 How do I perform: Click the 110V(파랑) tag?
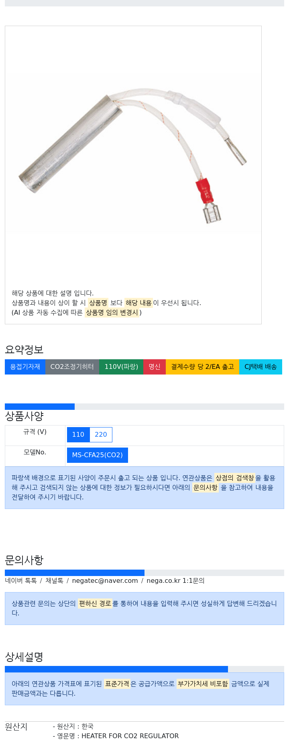[121, 367]
